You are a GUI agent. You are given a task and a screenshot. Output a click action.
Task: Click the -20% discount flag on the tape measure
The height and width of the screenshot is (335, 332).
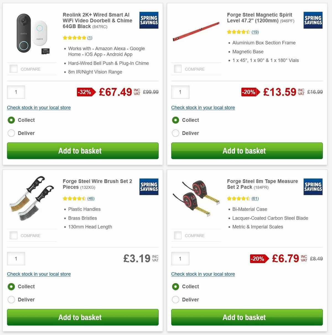pyautogui.click(x=259, y=259)
